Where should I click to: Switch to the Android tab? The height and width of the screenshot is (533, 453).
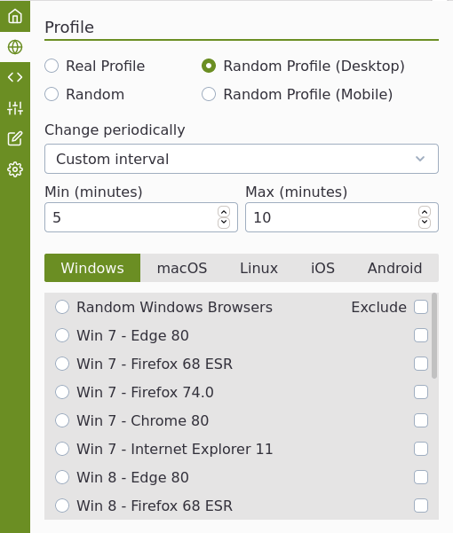[x=394, y=268]
